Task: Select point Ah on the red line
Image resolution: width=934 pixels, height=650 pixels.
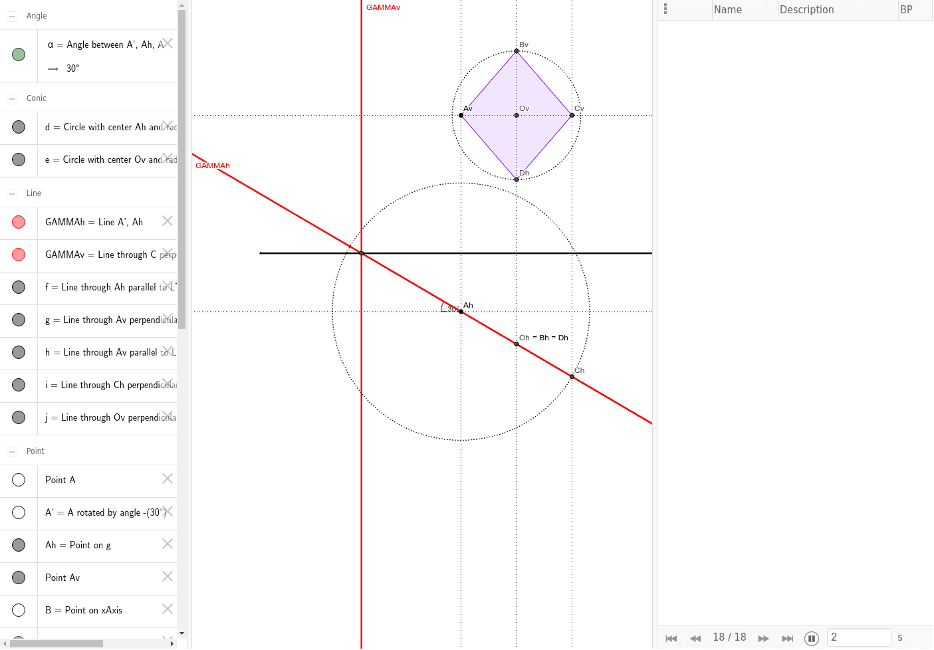Action: (x=461, y=311)
